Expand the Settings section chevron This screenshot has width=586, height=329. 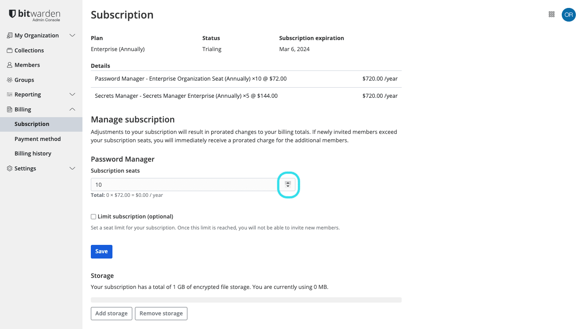pos(73,169)
